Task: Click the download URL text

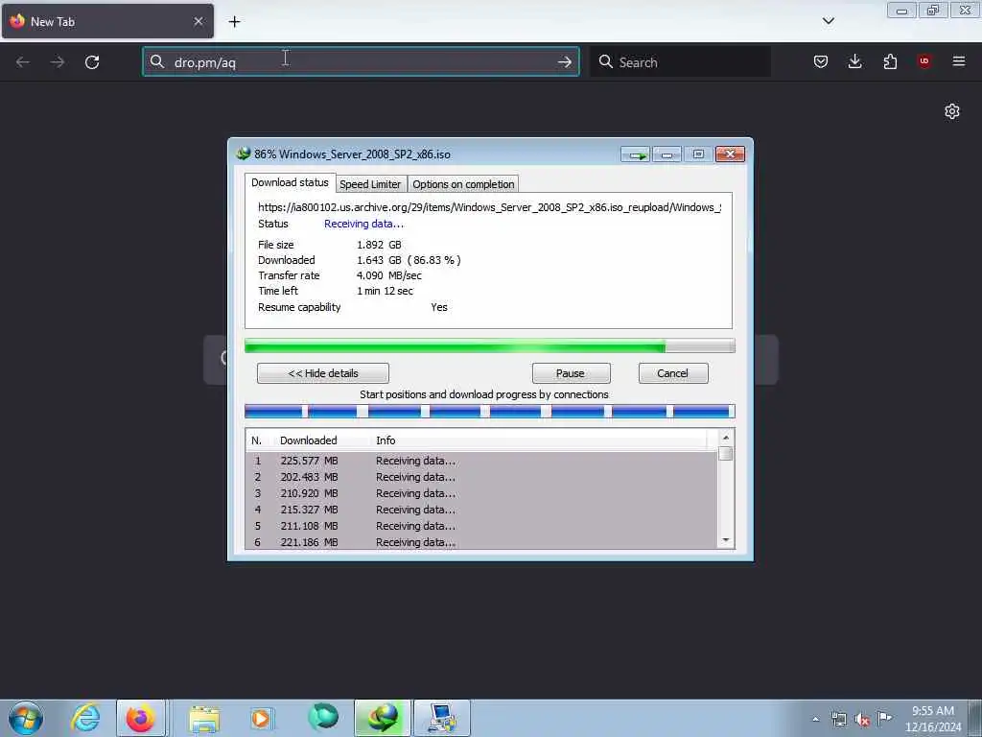Action: click(x=490, y=207)
